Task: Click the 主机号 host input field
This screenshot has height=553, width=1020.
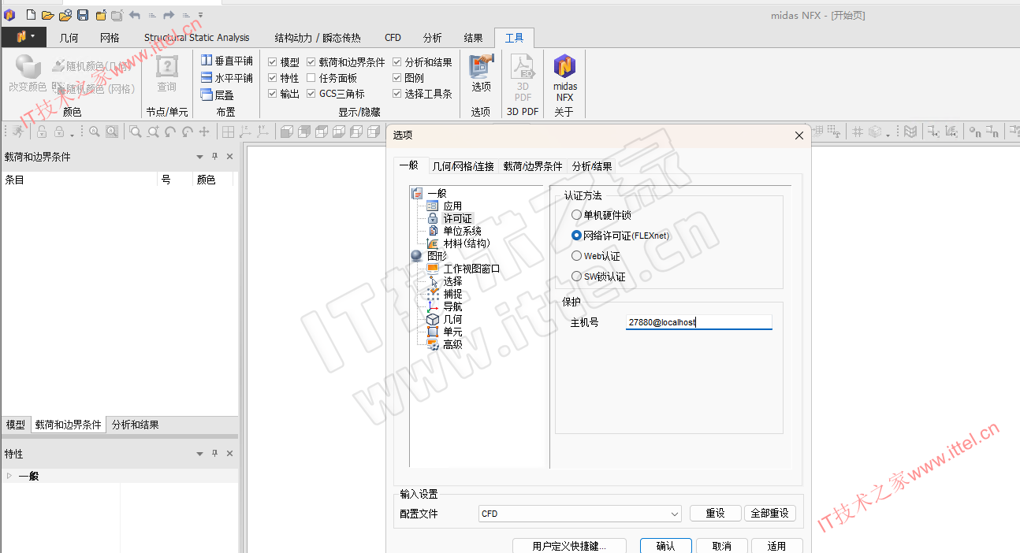Action: pos(698,322)
